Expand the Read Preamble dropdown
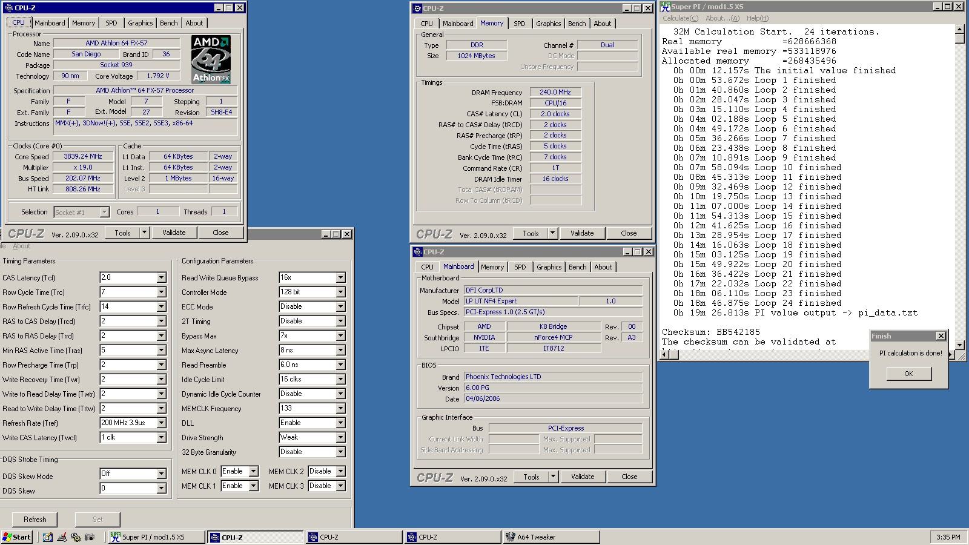The height and width of the screenshot is (545, 969). pyautogui.click(x=340, y=365)
